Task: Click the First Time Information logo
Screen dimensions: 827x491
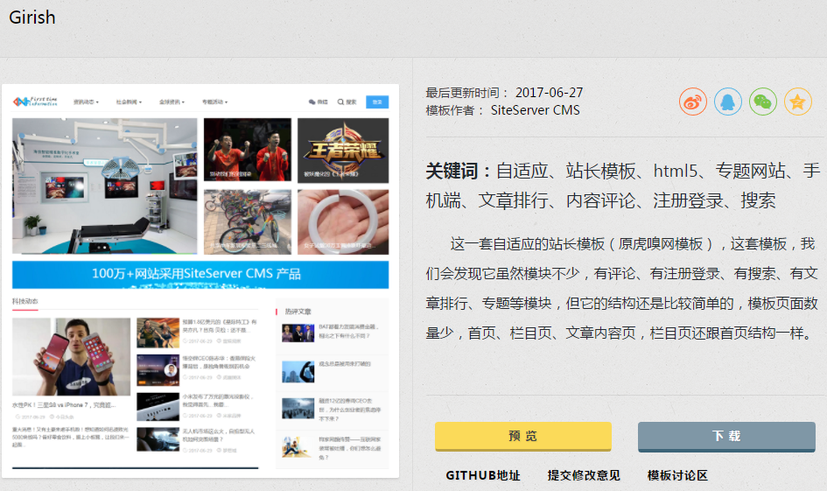Action: 36,102
